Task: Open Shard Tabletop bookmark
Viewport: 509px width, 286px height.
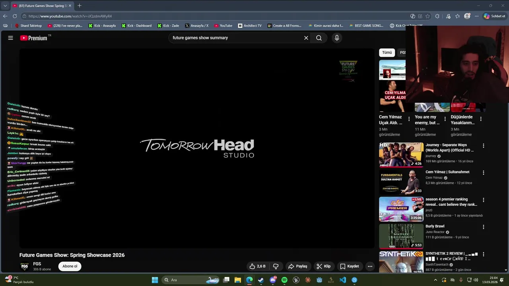Action: click(28, 25)
